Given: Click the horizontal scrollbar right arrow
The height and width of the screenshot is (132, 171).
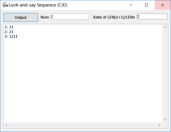Looking at the screenshot, I should click(159, 125).
